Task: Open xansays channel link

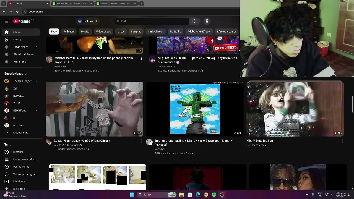Action: pos(160,149)
